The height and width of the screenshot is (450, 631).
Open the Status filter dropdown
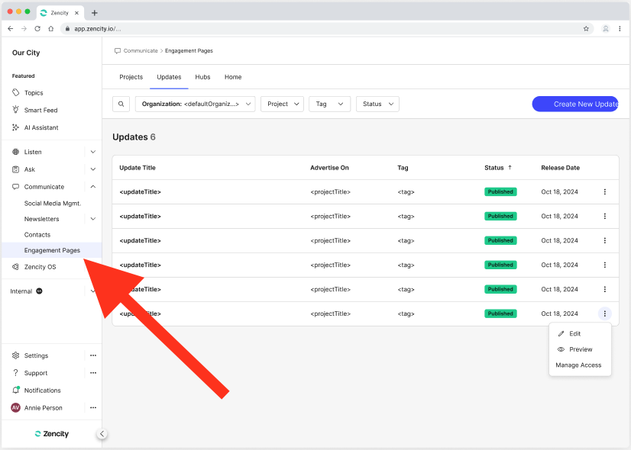377,104
